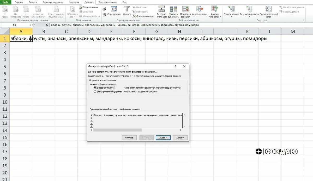
Task: Open the Name Box dropdown arrow
Action: click(x=30, y=25)
